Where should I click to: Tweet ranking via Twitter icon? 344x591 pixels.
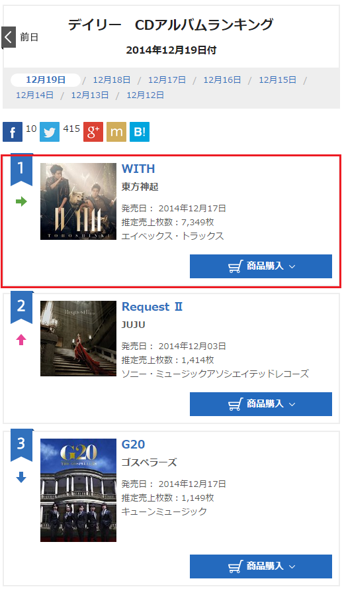click(50, 132)
